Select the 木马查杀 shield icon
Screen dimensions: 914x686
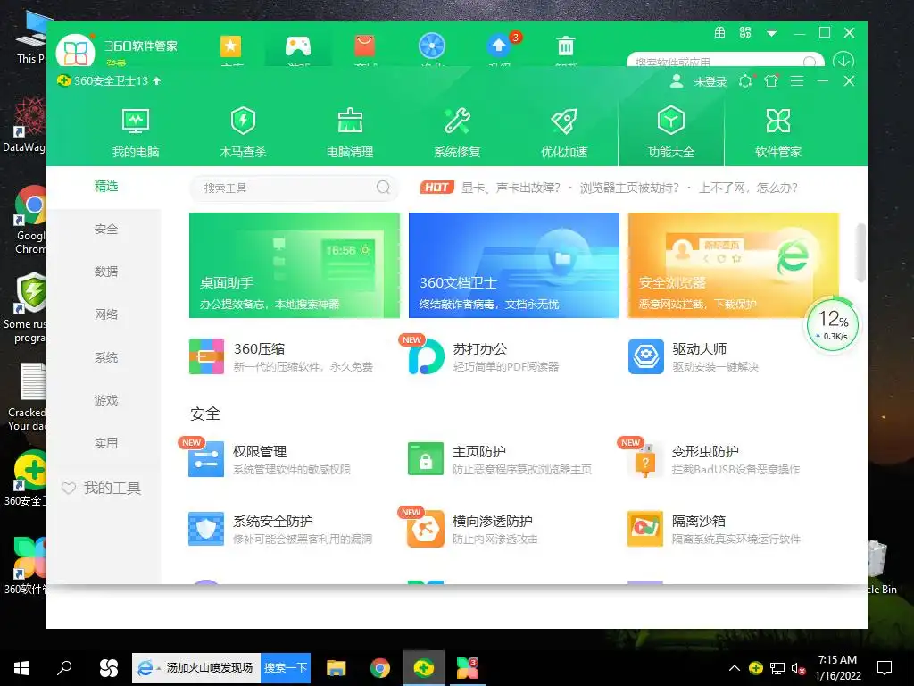pos(243,121)
